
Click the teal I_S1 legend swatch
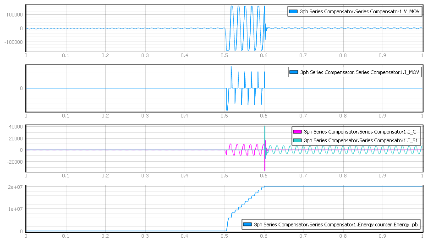[x=297, y=140]
